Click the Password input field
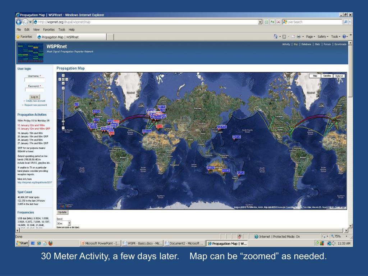Viewport: 368px width, 276px height. click(34, 89)
